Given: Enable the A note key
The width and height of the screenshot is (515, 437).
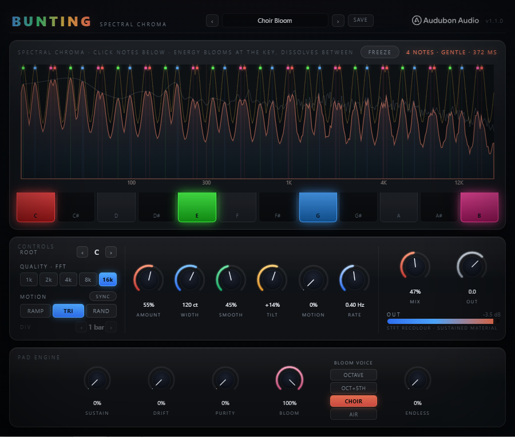Looking at the screenshot, I should [x=399, y=207].
